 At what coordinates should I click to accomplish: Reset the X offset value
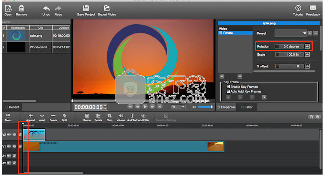[307, 66]
